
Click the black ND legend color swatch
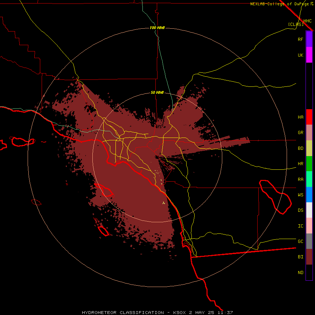point(309,272)
